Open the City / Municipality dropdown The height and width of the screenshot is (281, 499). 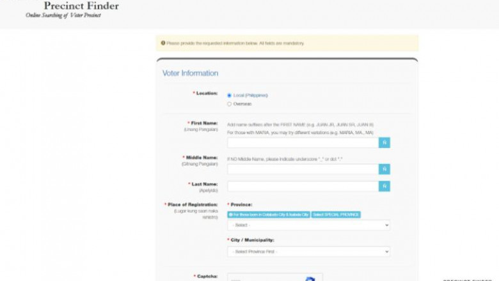[309, 252]
